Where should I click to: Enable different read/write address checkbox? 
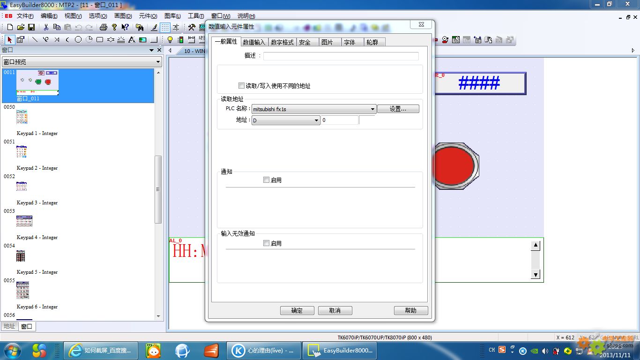241,86
